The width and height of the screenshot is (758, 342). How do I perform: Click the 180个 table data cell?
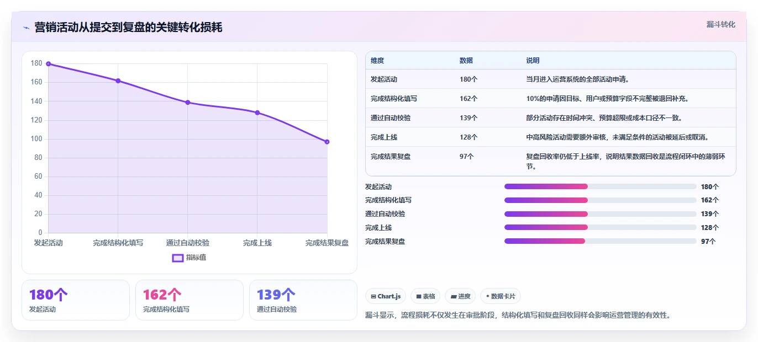(x=469, y=79)
